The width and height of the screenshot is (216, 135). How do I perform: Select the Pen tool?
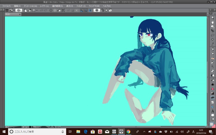pyautogui.click(x=212, y=49)
